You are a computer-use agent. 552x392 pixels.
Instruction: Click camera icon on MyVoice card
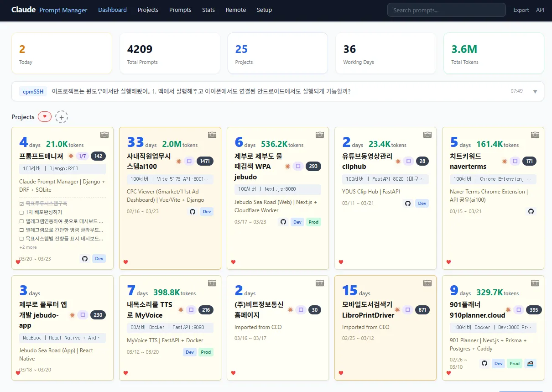pyautogui.click(x=212, y=283)
